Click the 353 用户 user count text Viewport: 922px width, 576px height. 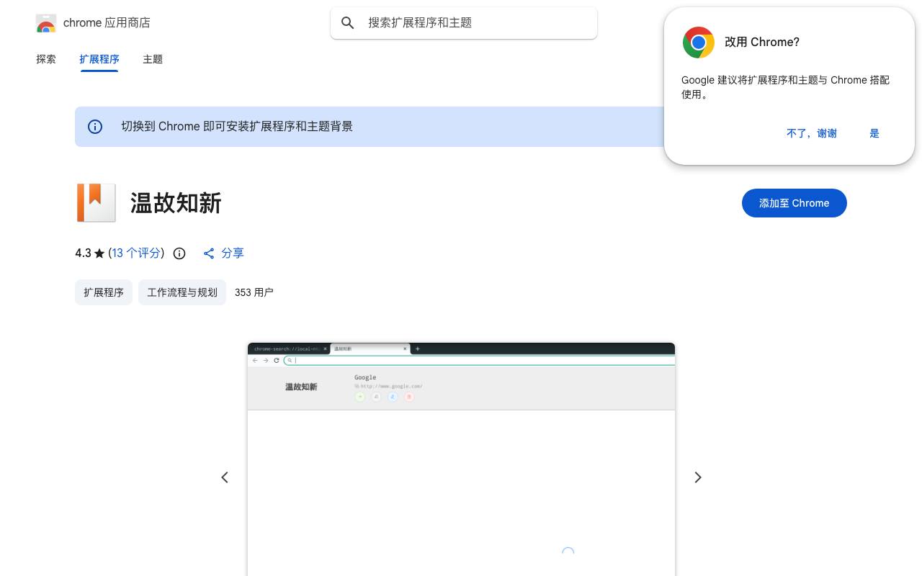[254, 292]
